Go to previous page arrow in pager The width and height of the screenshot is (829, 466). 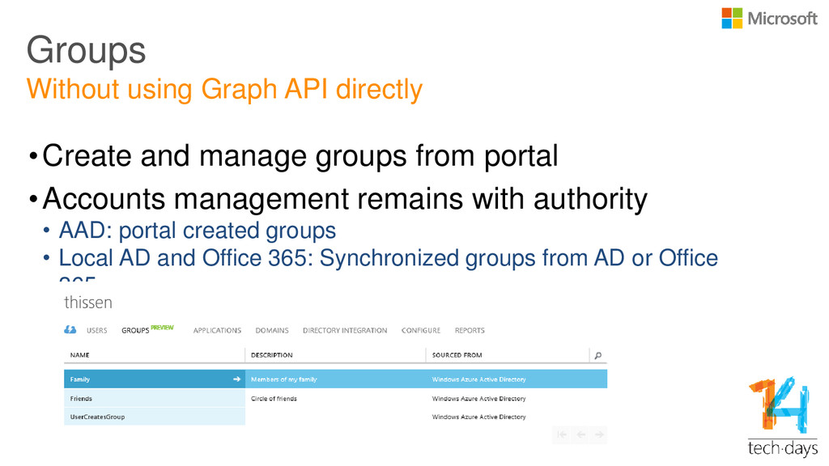[x=581, y=434]
